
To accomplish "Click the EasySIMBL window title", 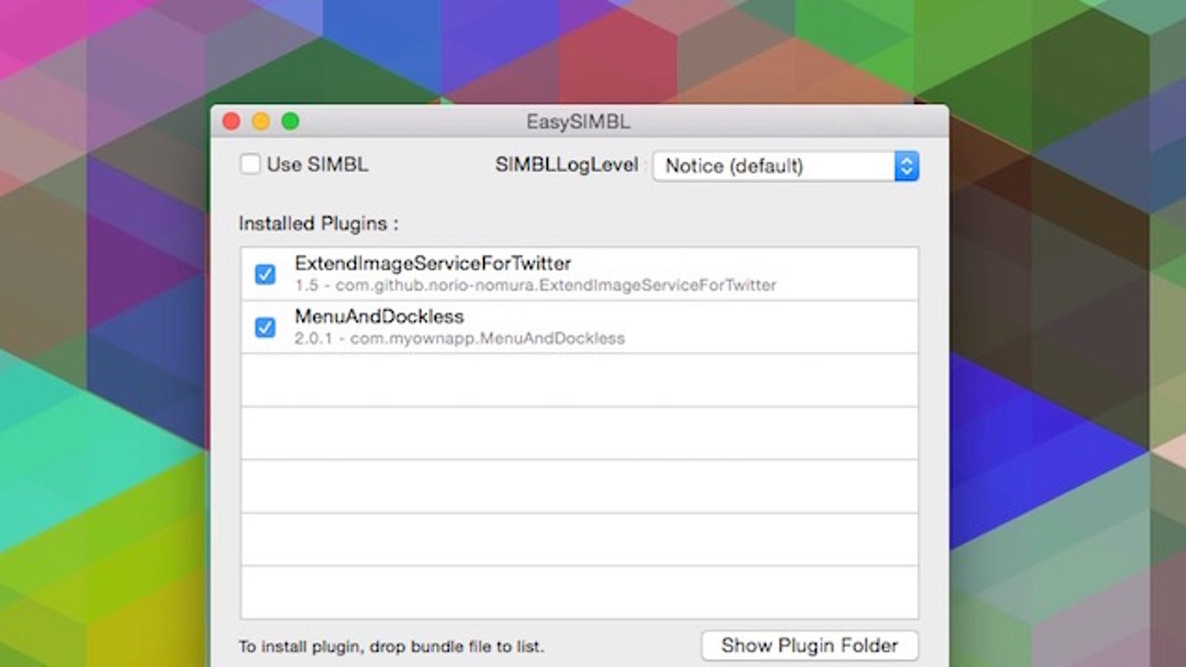I will coord(578,122).
